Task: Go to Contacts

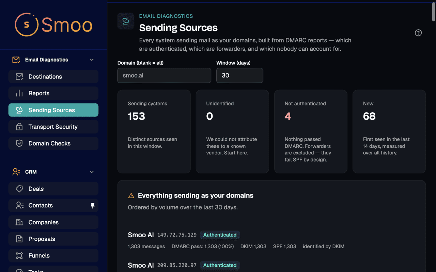Action: pos(53,205)
